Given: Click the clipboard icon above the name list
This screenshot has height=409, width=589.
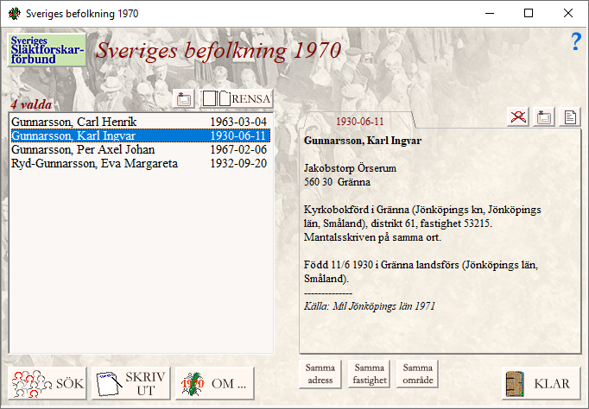Looking at the screenshot, I should [x=184, y=99].
